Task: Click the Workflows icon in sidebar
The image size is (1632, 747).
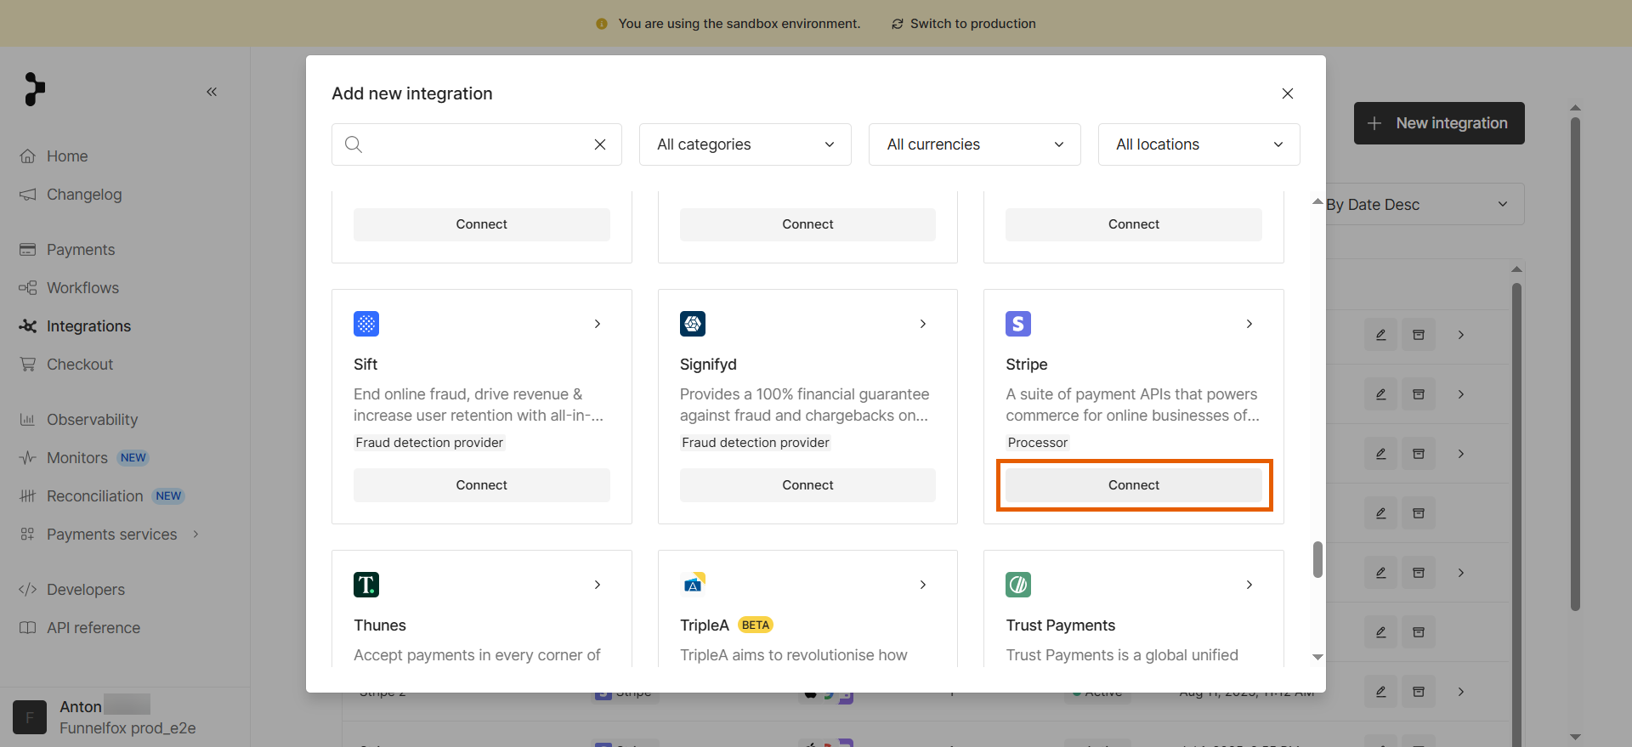Action: [x=28, y=288]
